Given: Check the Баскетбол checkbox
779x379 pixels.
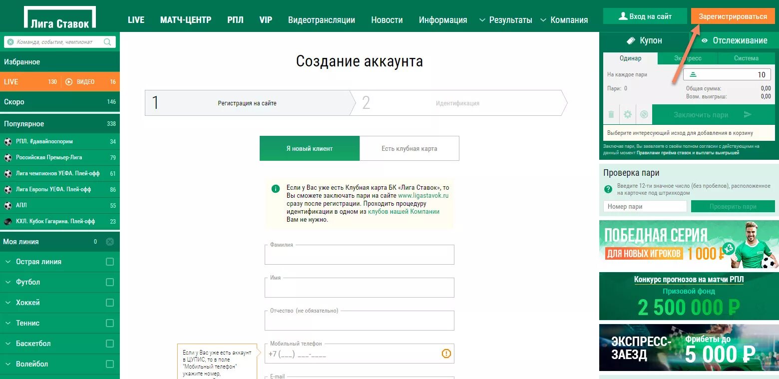Looking at the screenshot, I should (x=110, y=344).
